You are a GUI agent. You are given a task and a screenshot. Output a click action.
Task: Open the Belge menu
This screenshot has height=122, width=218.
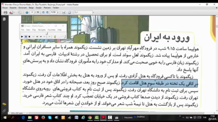click(31, 8)
